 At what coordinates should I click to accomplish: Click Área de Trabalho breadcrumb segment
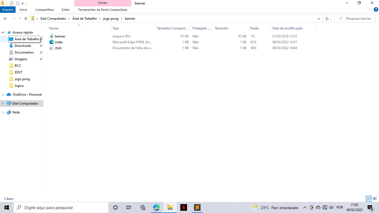click(85, 19)
